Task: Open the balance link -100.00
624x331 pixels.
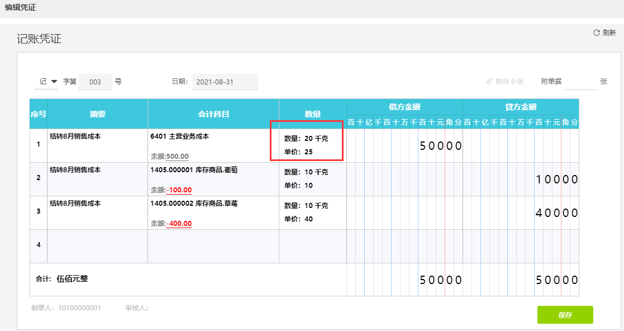Action: (179, 190)
